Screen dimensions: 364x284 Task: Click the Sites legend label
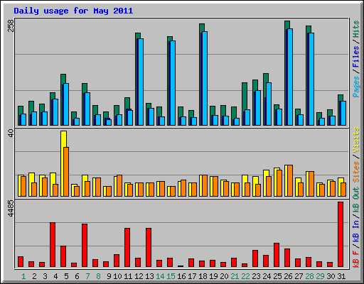356,172
